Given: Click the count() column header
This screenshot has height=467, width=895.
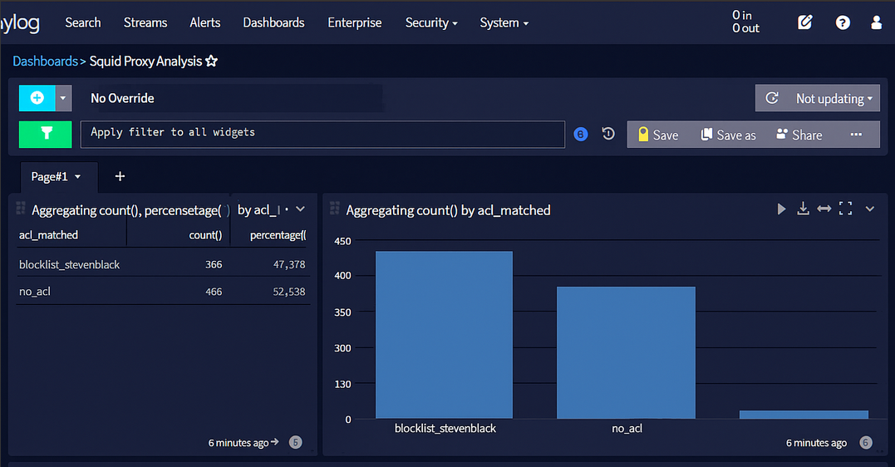Looking at the screenshot, I should [205, 235].
